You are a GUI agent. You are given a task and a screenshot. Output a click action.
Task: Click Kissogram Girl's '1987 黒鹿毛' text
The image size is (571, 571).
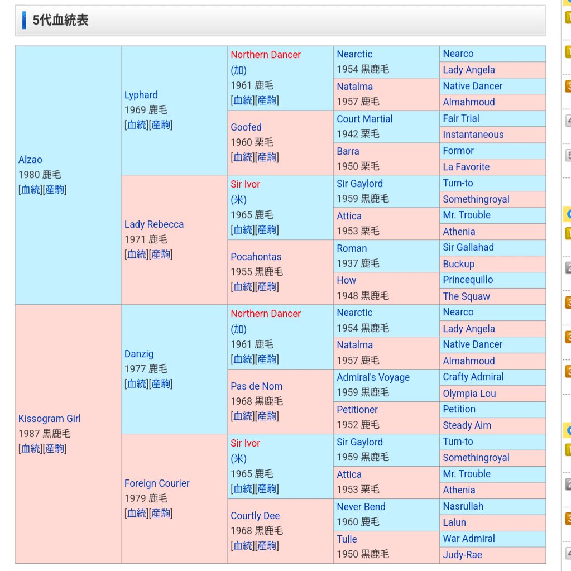(x=45, y=434)
